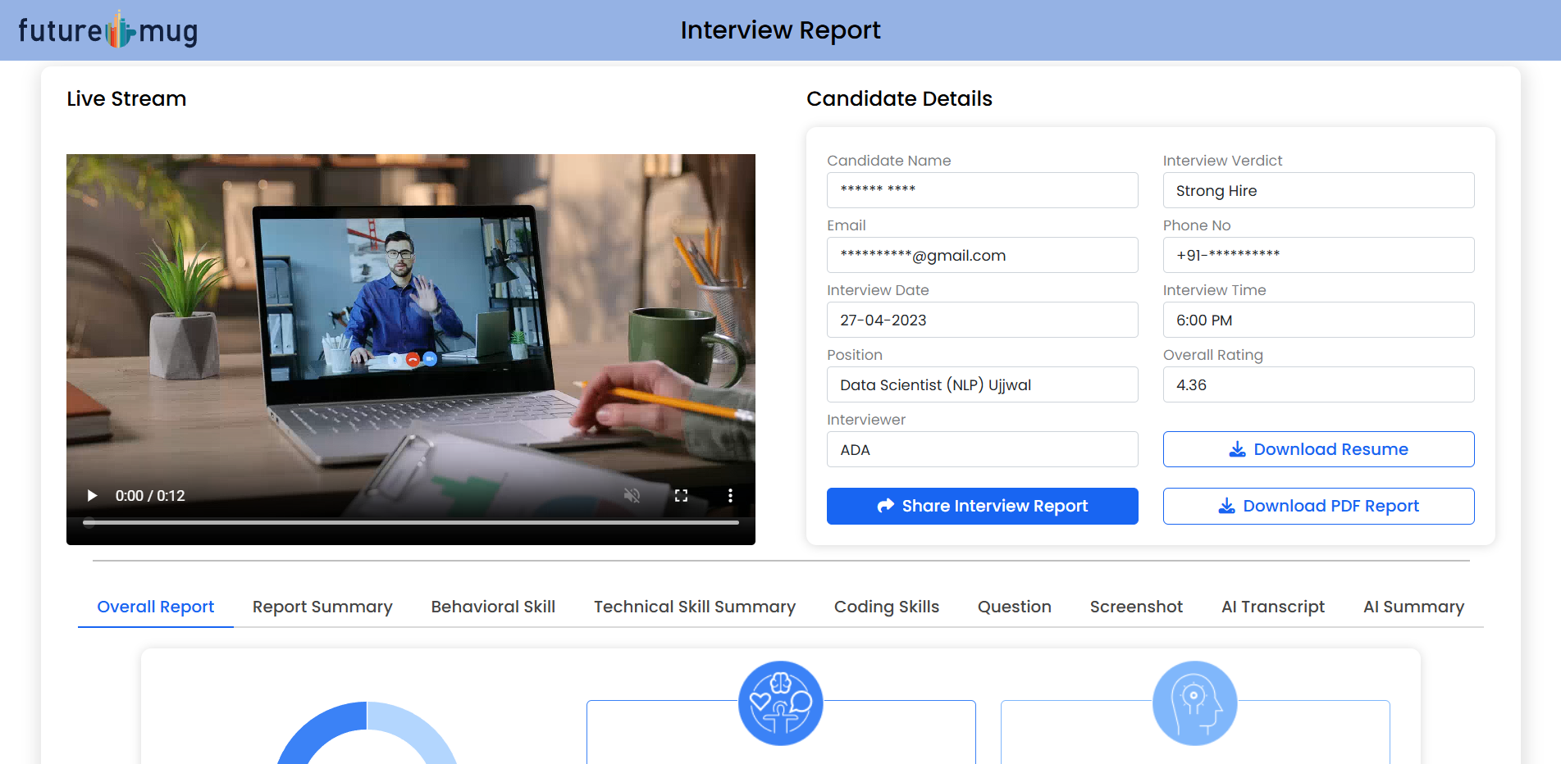This screenshot has height=764, width=1561.
Task: Switch to Behavioral Skill tab
Action: coord(493,607)
